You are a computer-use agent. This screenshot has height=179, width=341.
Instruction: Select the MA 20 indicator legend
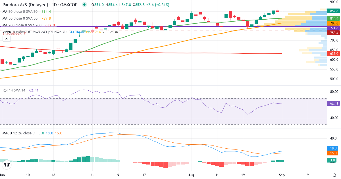pyautogui.click(x=27, y=12)
